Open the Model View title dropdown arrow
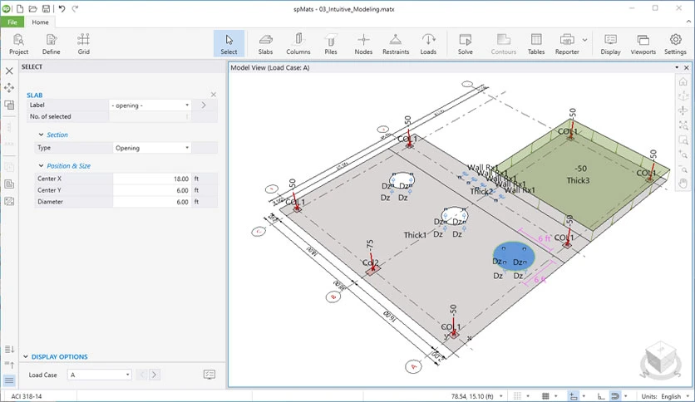This screenshot has height=402, width=695. pyautogui.click(x=677, y=68)
